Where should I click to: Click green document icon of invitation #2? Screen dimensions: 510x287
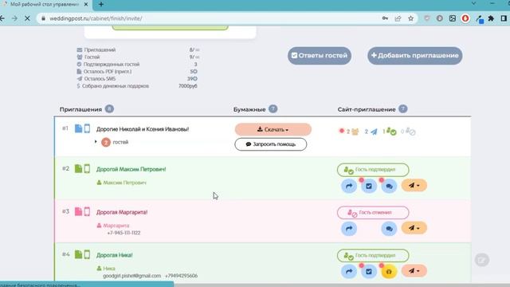(78, 168)
